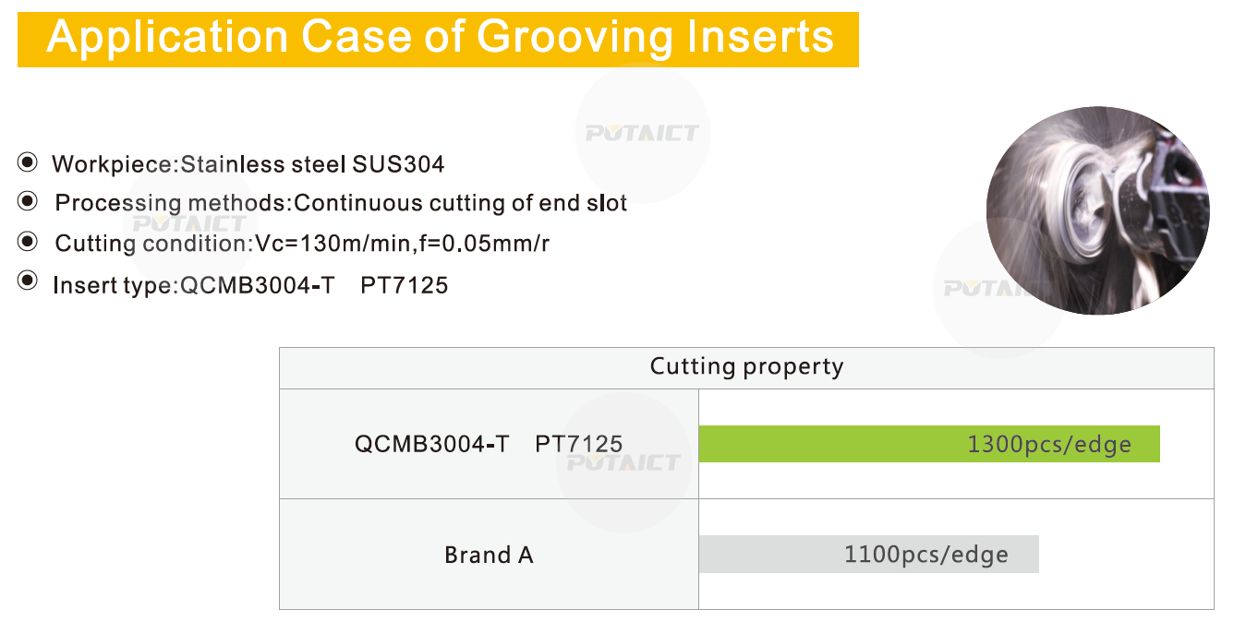1234x622 pixels.
Task: Select the QCMB3004-T PT7125 table cell
Action: [x=489, y=444]
